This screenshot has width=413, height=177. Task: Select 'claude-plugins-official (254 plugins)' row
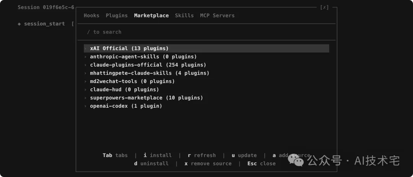coord(206,65)
